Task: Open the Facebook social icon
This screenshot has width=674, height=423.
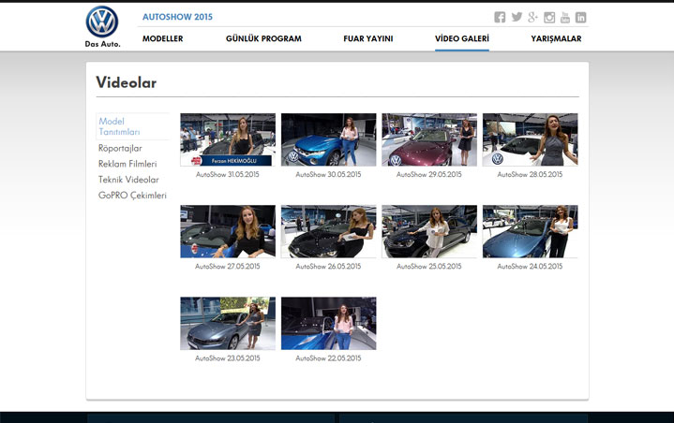Action: click(500, 17)
